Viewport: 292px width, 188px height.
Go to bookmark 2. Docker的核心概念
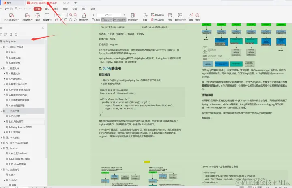click(x=19, y=159)
